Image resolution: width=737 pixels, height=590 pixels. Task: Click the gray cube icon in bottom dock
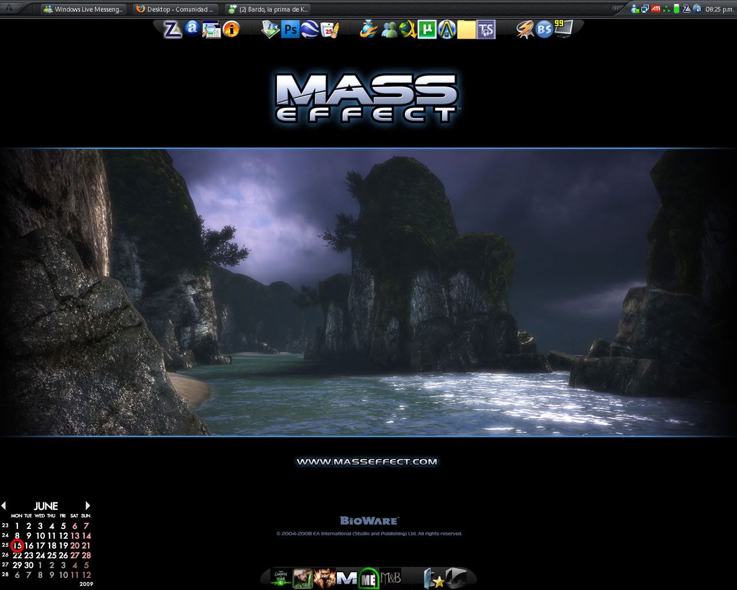pyautogui.click(x=456, y=578)
